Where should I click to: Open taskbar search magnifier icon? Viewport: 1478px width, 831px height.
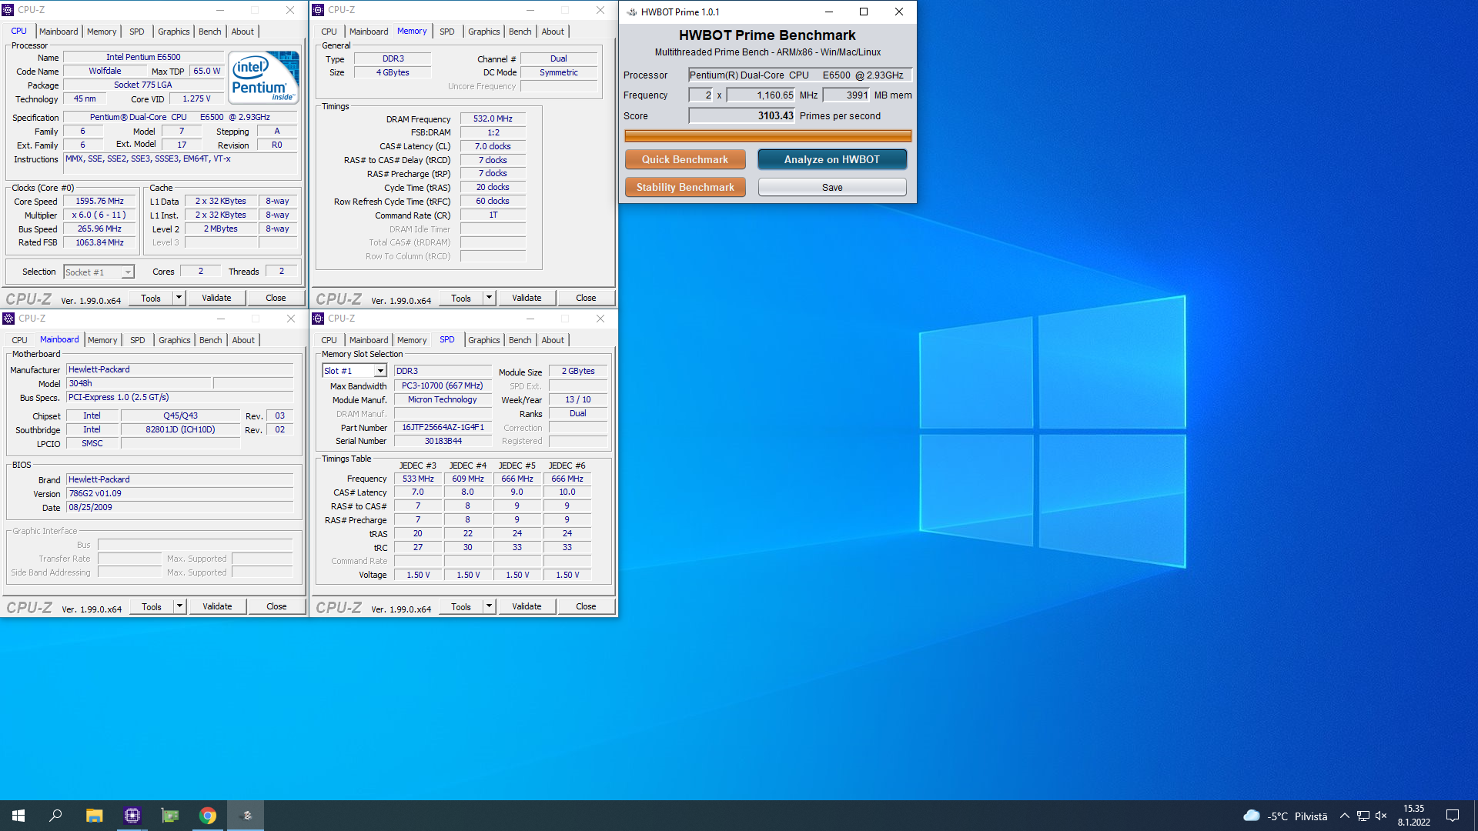tap(55, 816)
